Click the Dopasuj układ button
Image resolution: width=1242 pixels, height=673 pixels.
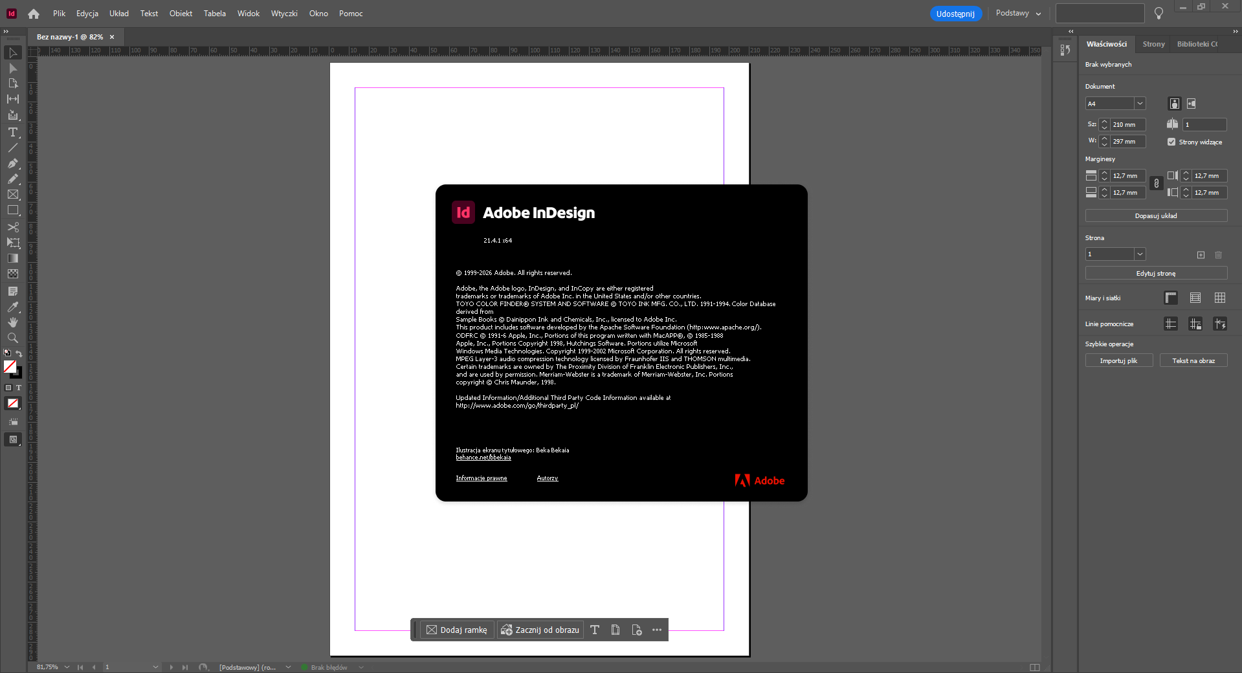[1156, 215]
